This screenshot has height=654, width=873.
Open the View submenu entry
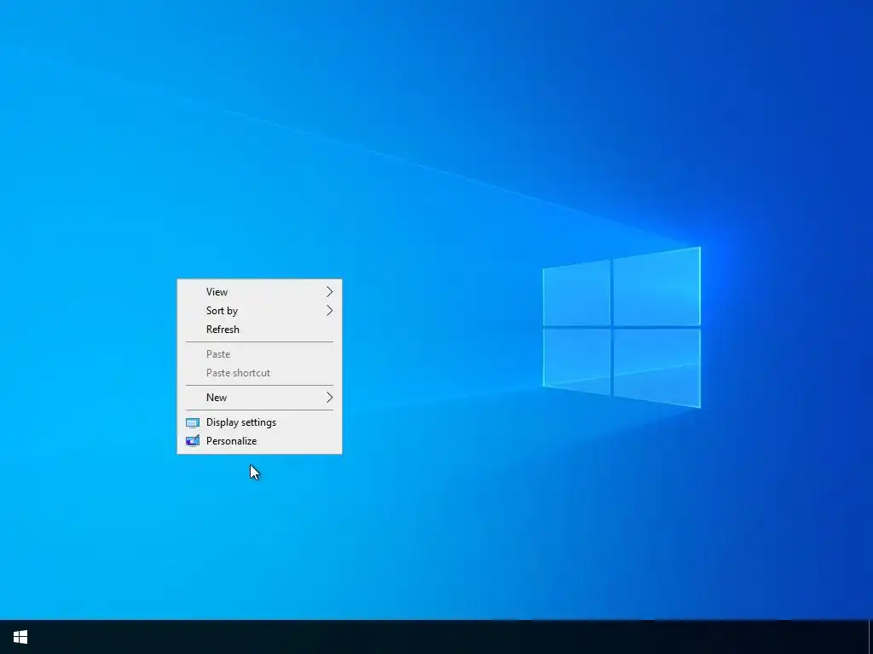pyautogui.click(x=259, y=292)
